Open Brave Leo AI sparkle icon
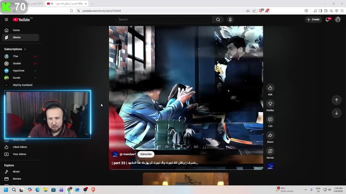 coord(331,11)
